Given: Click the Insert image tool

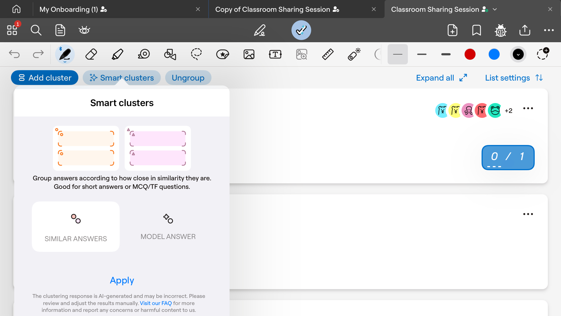Looking at the screenshot, I should tap(249, 54).
